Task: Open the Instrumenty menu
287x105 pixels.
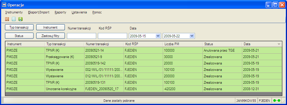Action: [x=14, y=13]
